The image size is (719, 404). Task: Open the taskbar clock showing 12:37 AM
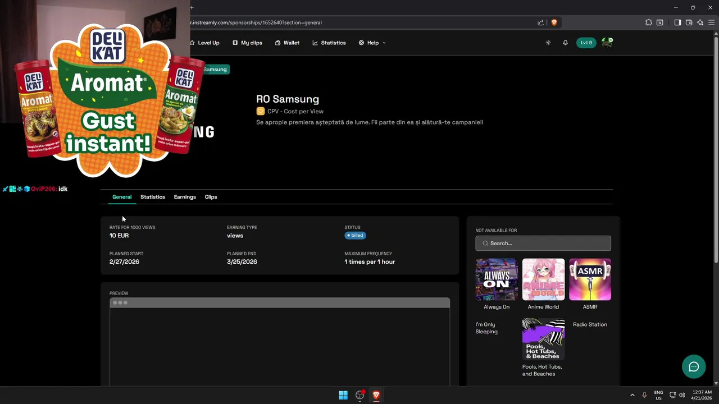point(701,395)
